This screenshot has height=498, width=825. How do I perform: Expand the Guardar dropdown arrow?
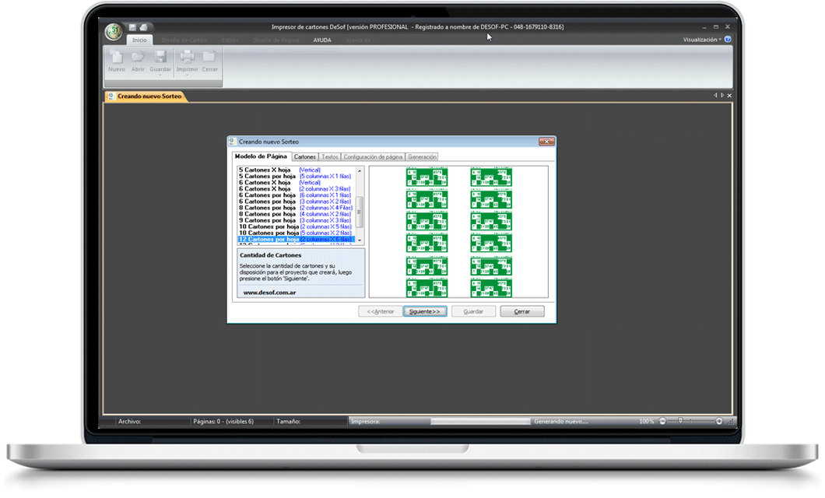point(160,75)
